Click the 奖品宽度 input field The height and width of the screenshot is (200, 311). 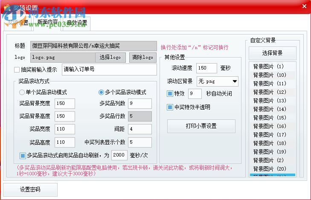pyautogui.click(x=65, y=129)
